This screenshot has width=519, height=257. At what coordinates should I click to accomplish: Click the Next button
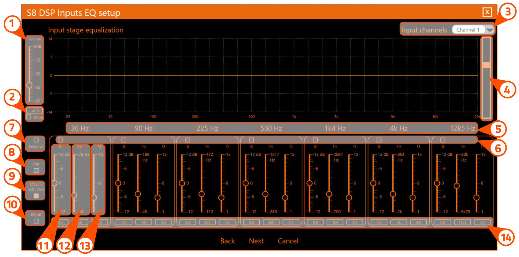pyautogui.click(x=256, y=241)
